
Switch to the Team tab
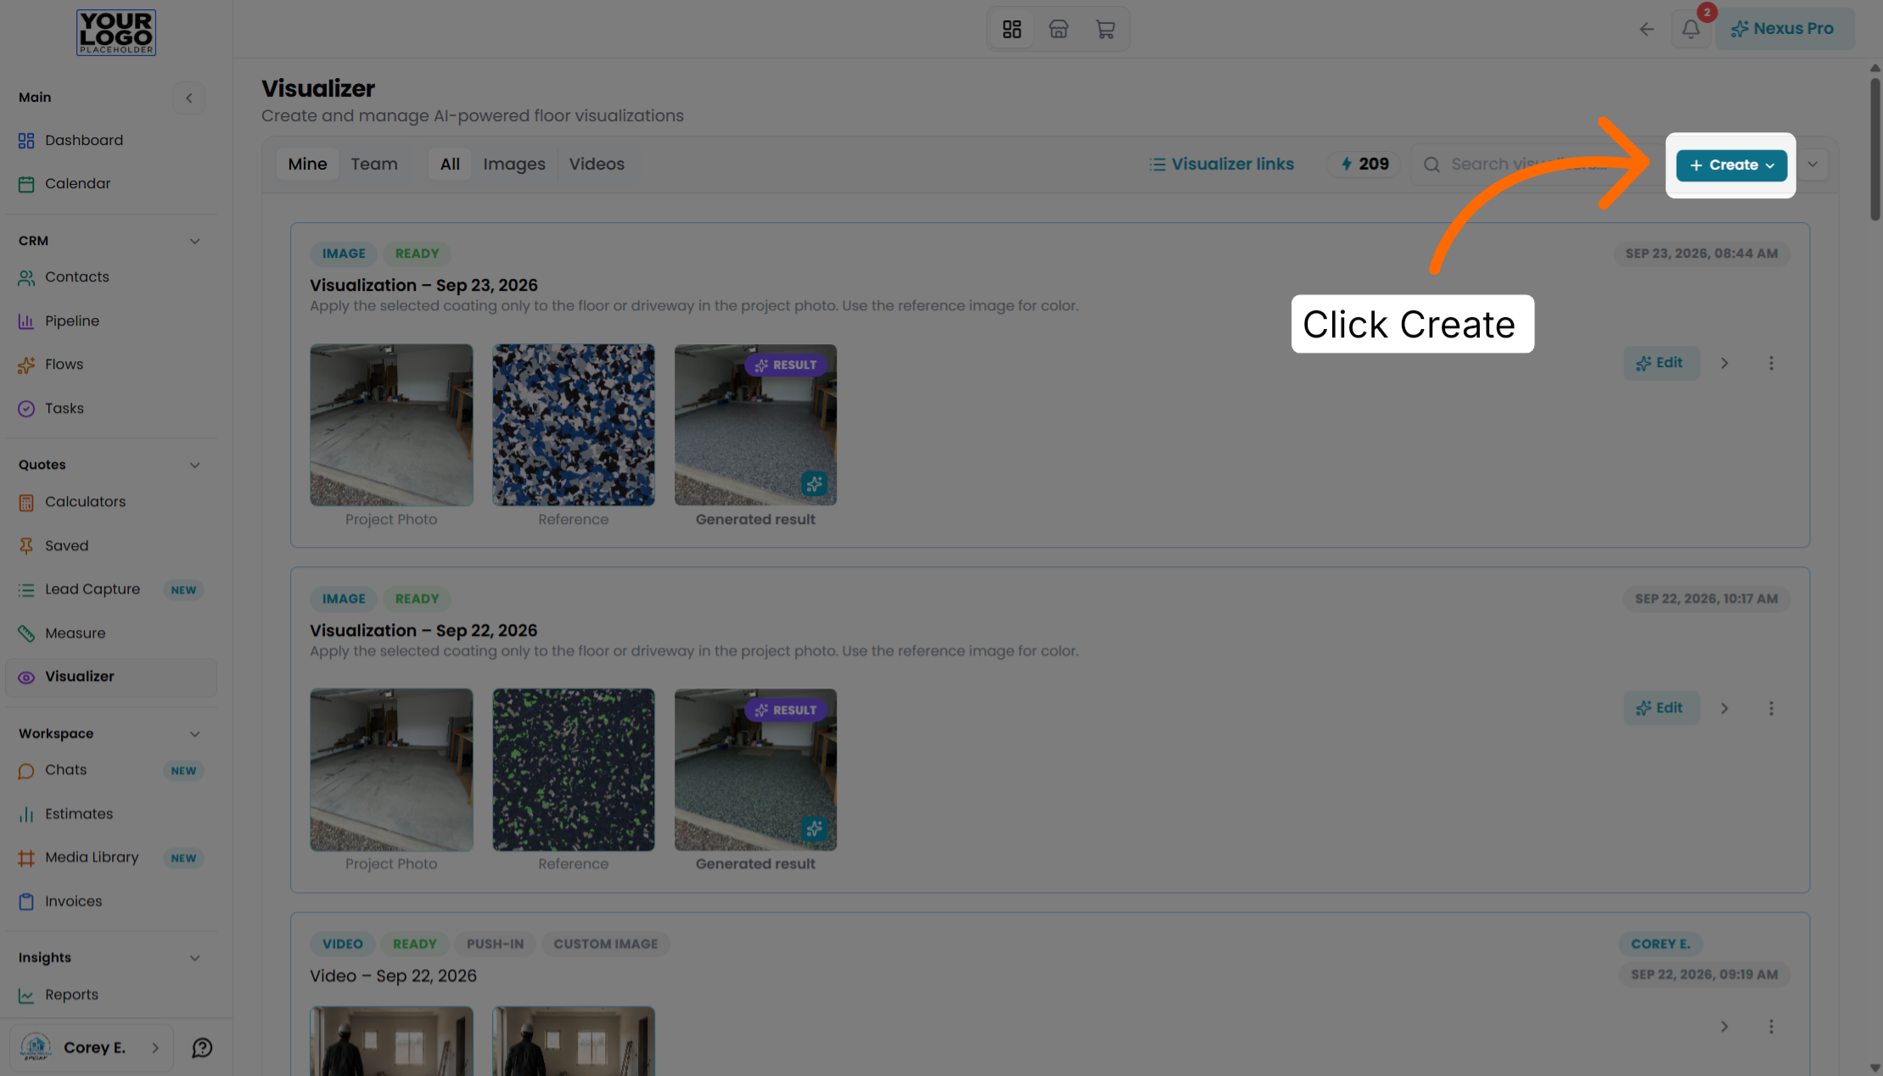[374, 164]
